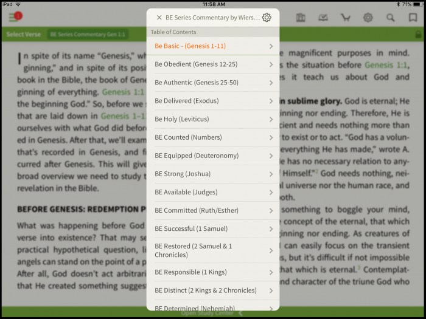This screenshot has width=426, height=319.
Task: Select Be Delivered (Exodus)
Action: (213, 101)
